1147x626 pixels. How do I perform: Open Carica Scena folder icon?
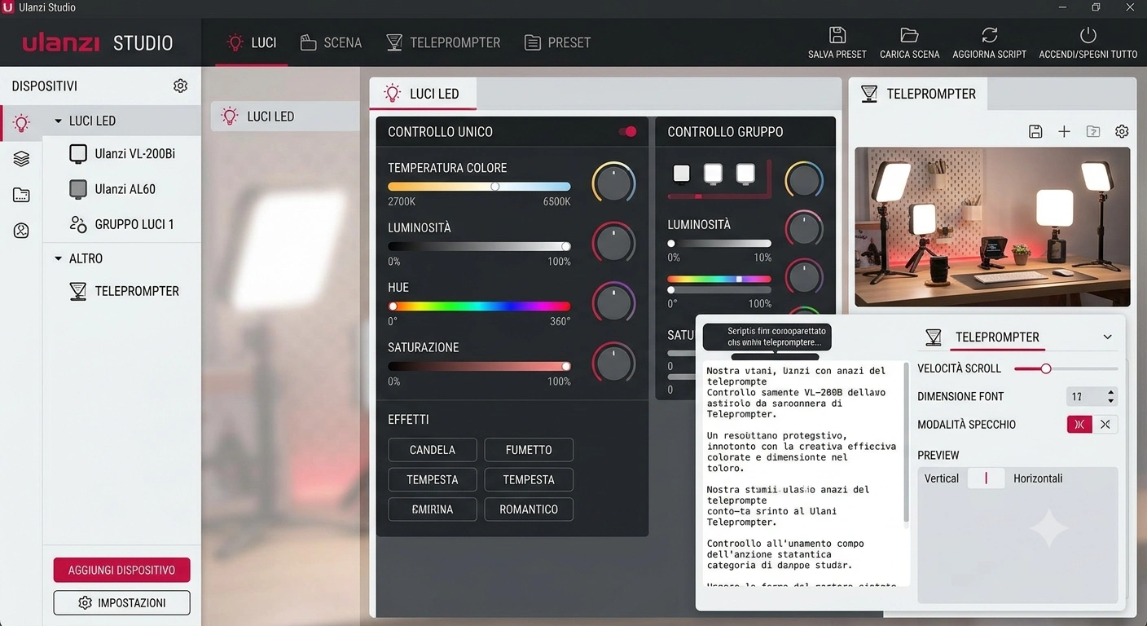click(909, 35)
